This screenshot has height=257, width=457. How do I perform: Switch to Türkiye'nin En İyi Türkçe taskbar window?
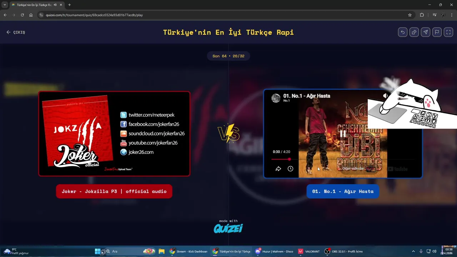pos(231,251)
